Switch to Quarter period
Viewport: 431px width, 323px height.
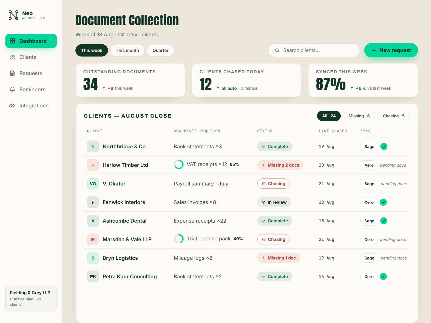point(161,50)
